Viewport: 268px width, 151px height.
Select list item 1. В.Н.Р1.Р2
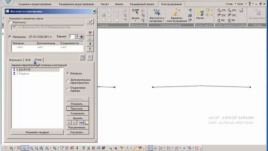[x=36, y=70]
